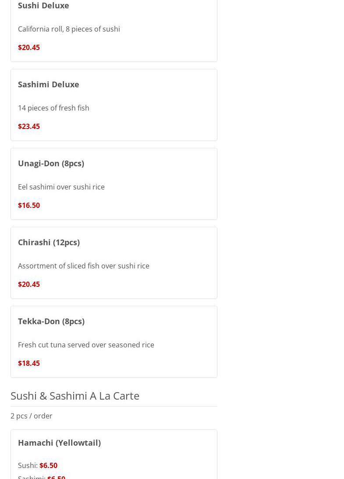Select the Chirashi (12pcs) item title

pyautogui.click(x=49, y=242)
